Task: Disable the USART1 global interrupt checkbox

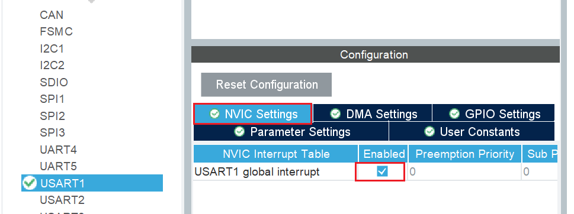Action: point(382,171)
